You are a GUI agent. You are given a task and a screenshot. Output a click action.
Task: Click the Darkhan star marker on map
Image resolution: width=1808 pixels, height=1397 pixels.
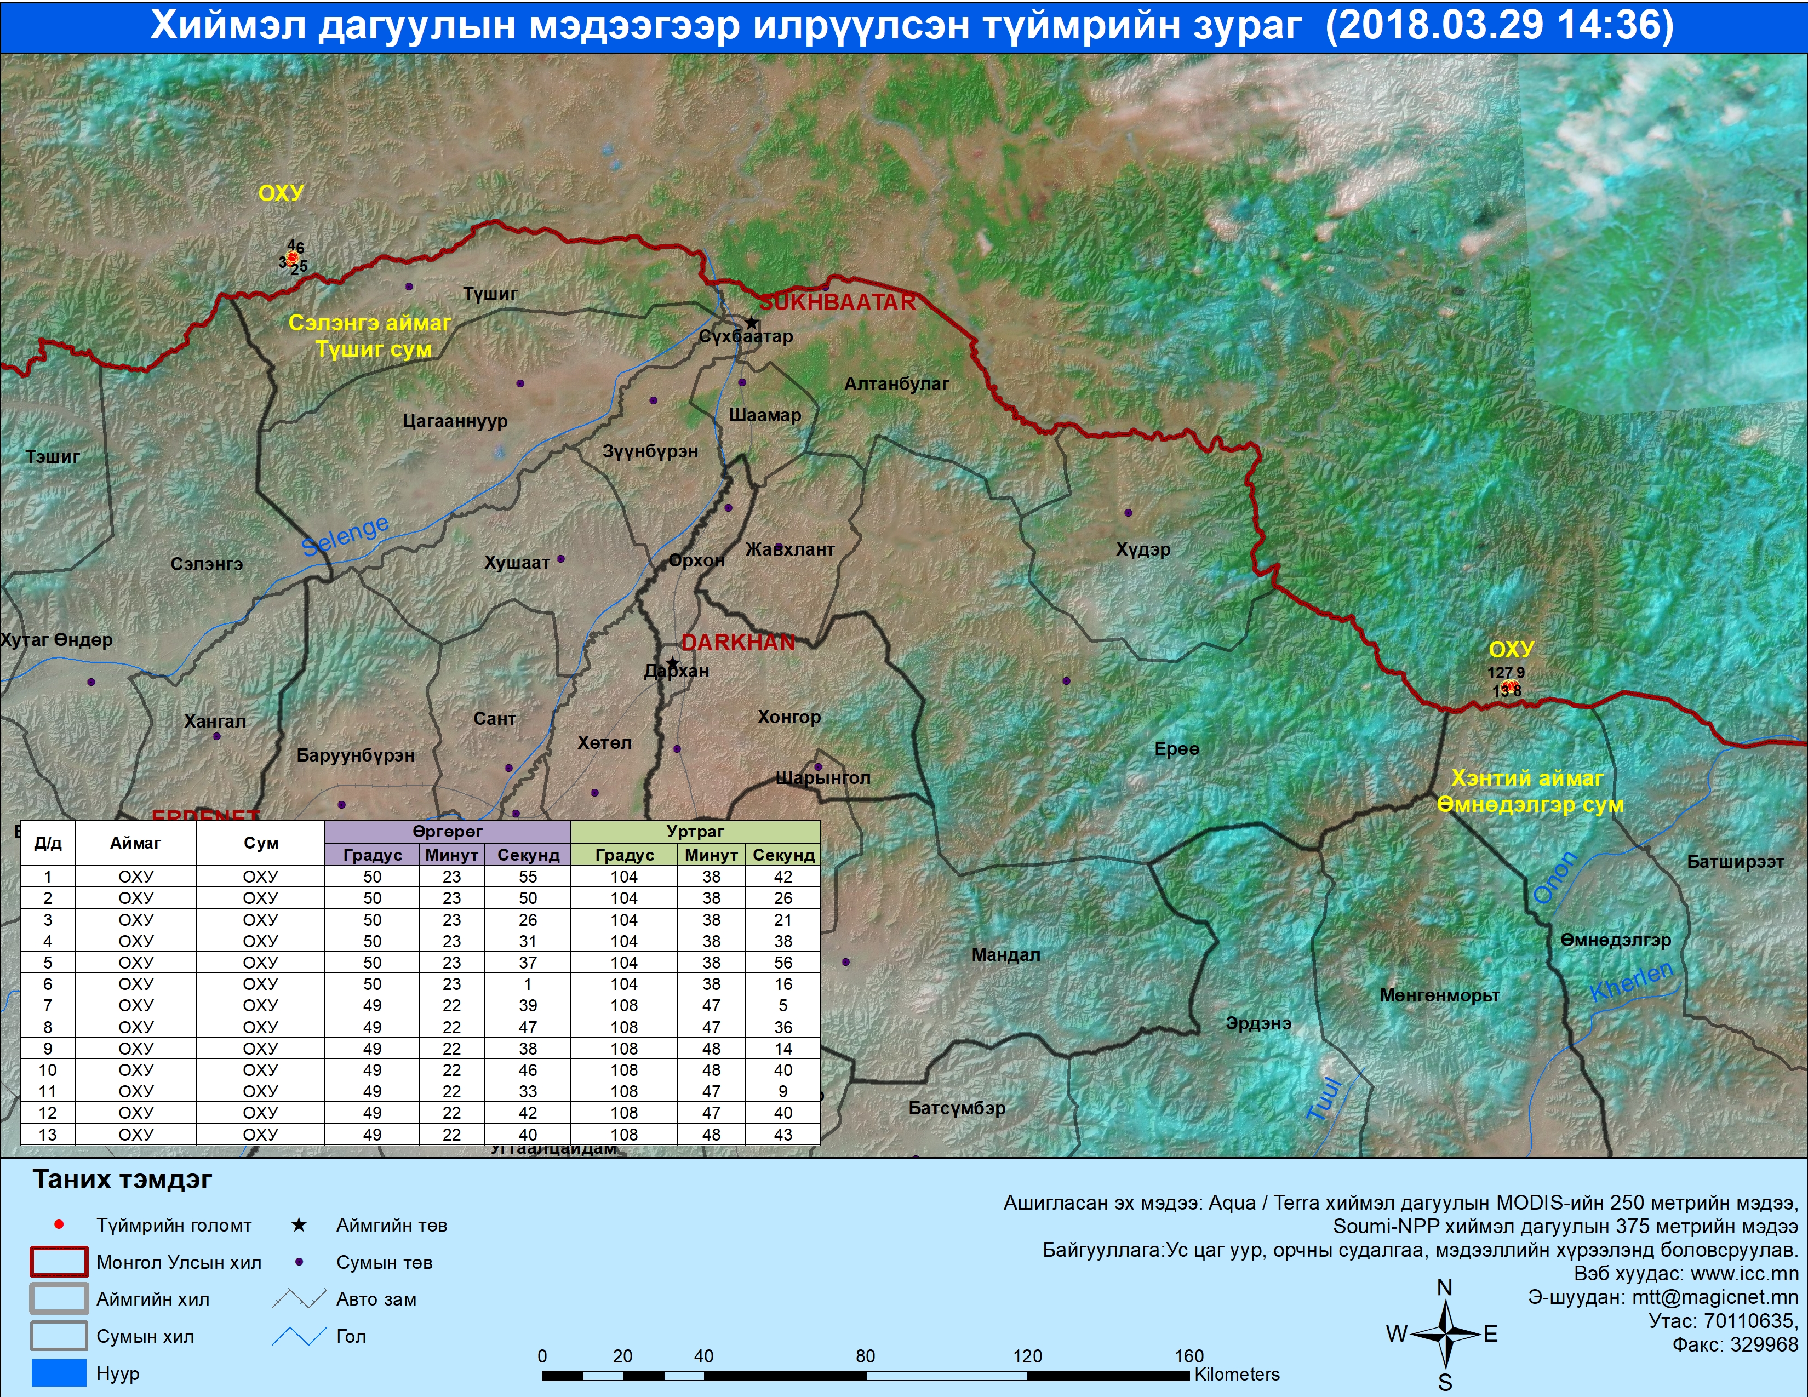pos(672,664)
